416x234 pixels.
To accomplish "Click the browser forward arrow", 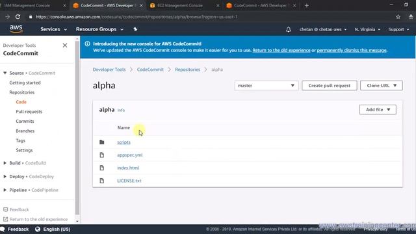I will click(7, 17).
